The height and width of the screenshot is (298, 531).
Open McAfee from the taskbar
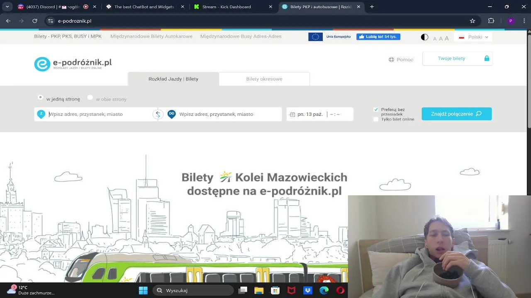click(291, 291)
